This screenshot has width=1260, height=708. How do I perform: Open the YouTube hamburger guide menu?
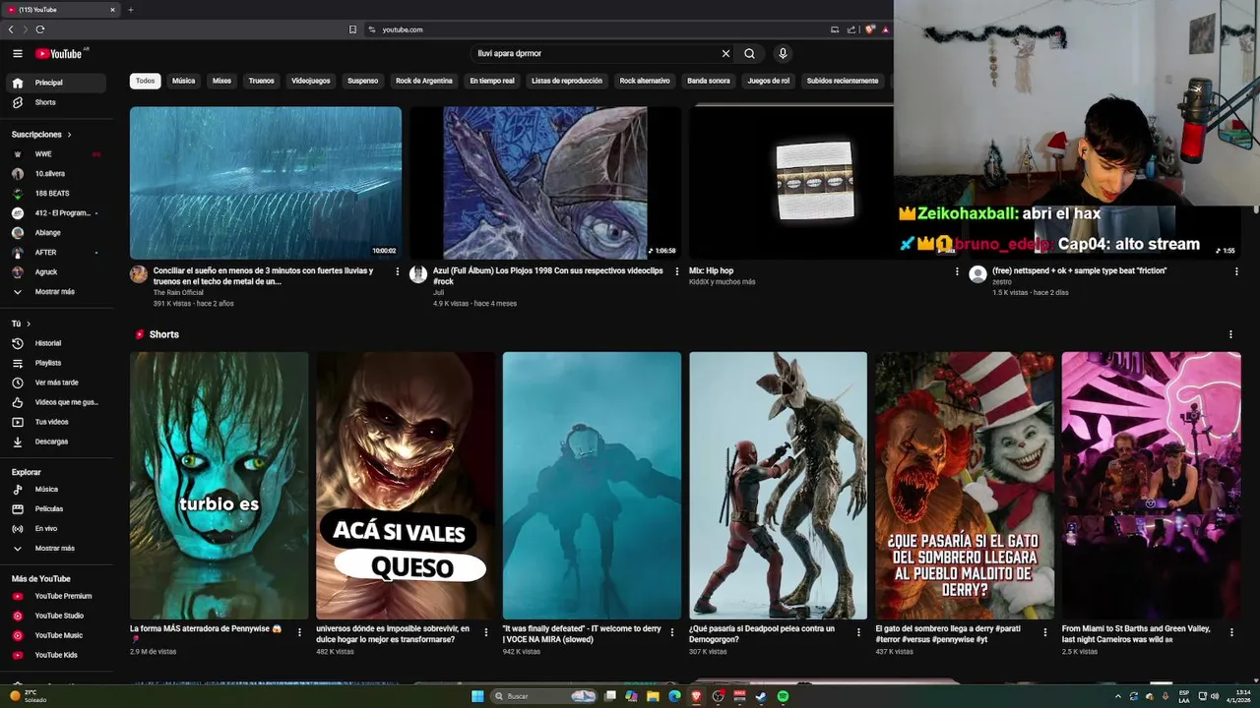(18, 54)
